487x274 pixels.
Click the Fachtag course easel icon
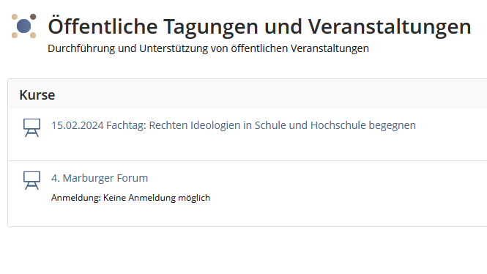coord(31,127)
